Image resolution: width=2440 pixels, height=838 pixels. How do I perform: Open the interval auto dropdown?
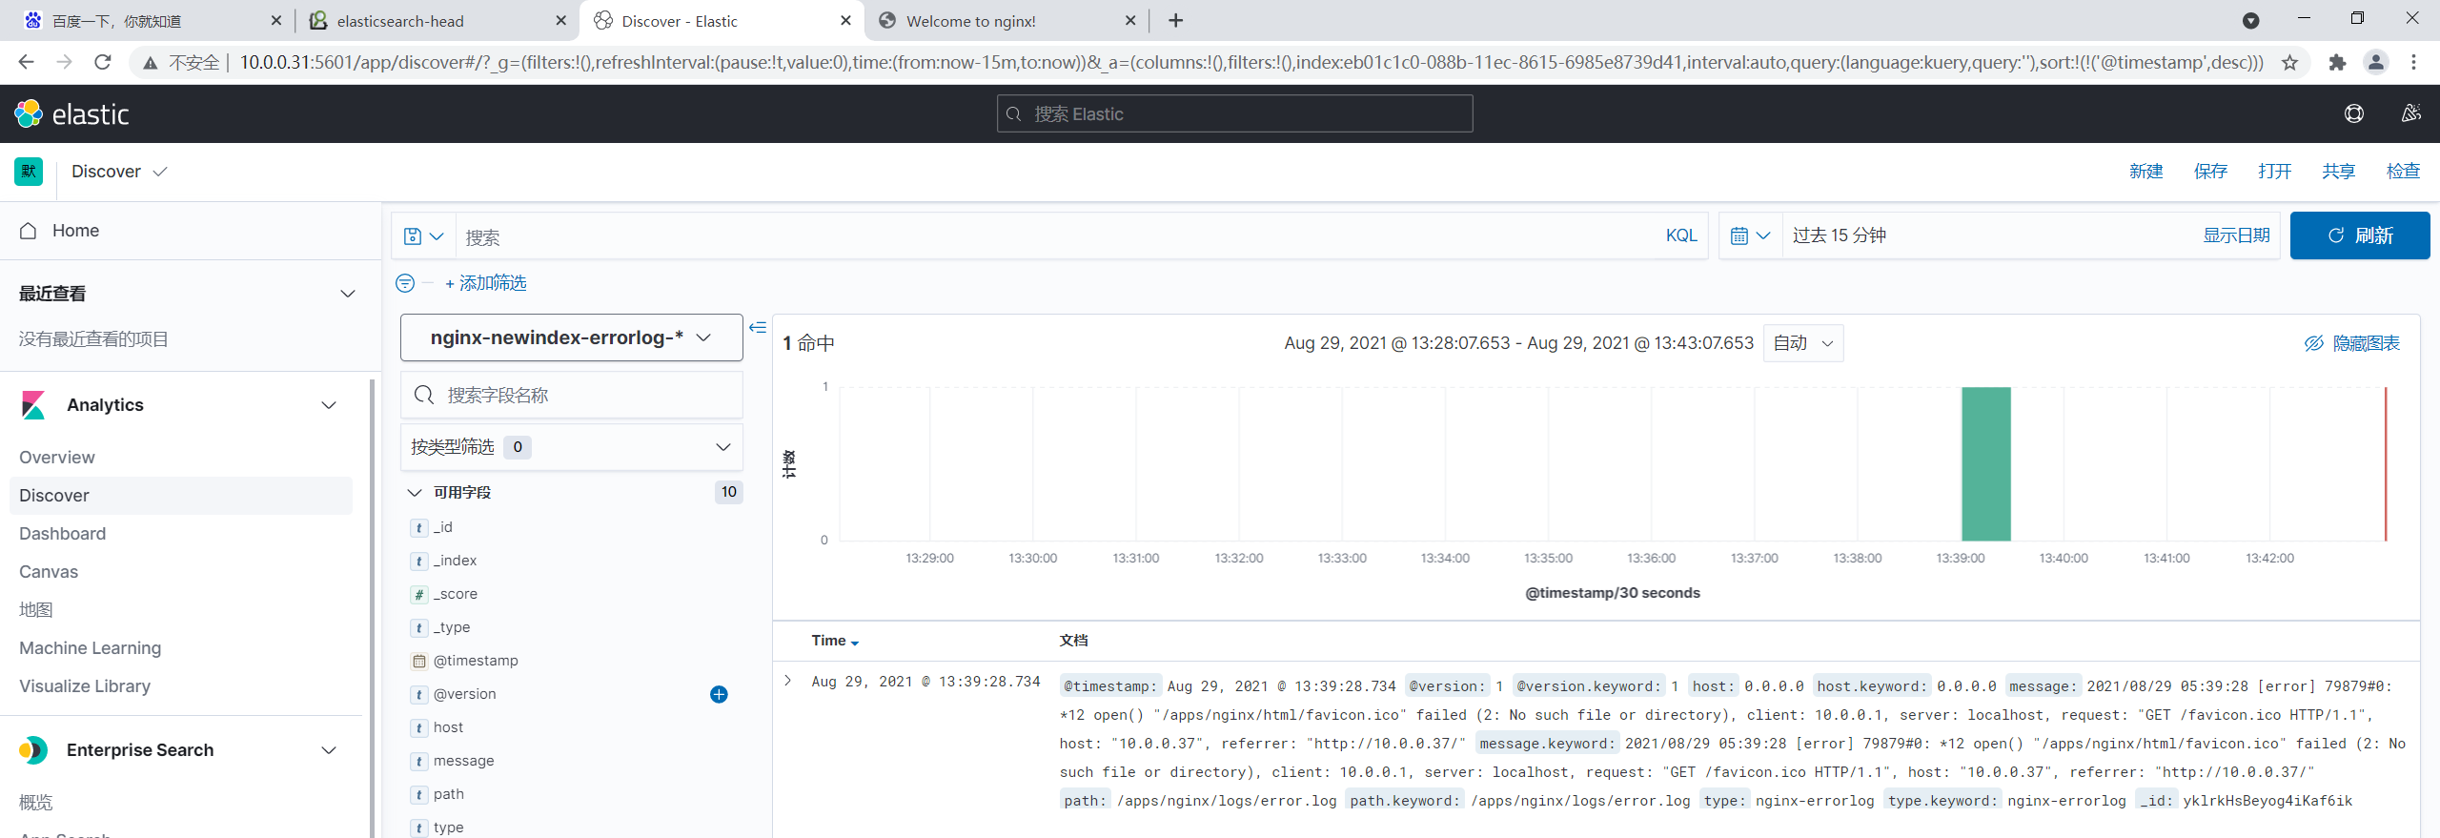pos(1803,343)
